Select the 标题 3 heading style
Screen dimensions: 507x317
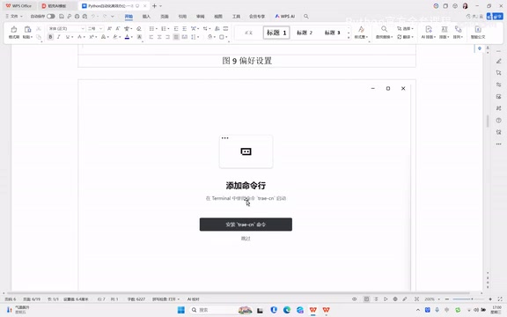333,33
